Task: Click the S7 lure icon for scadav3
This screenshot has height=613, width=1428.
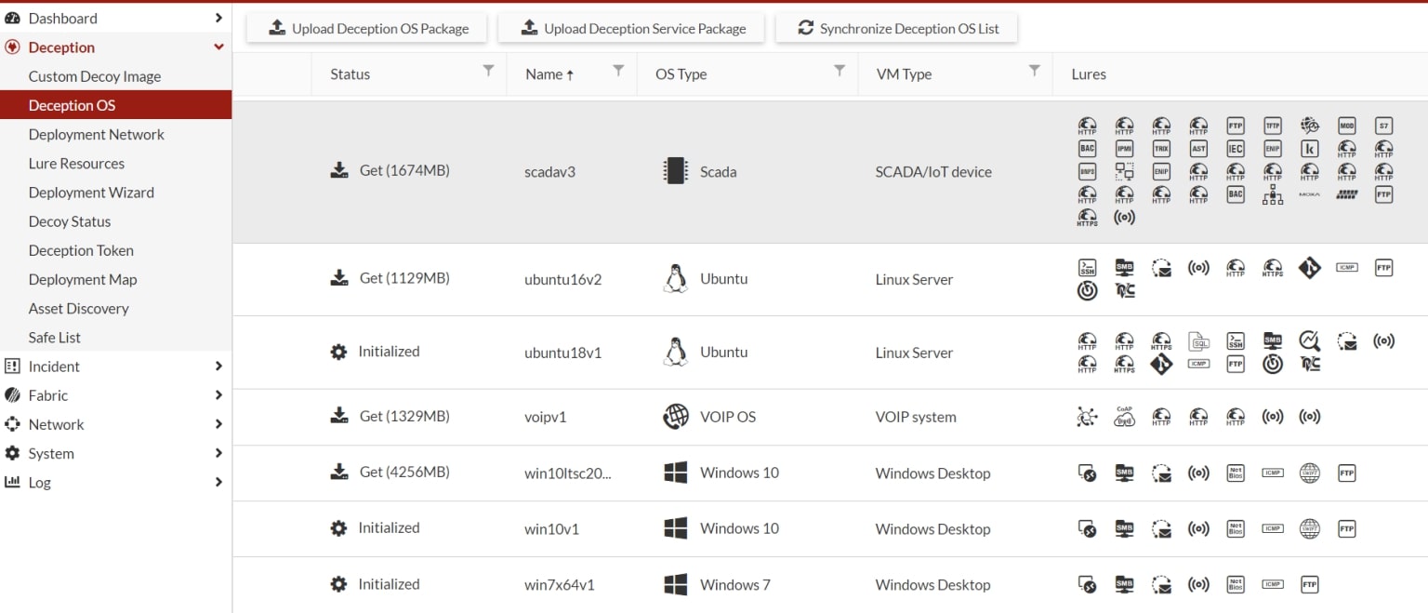Action: click(x=1383, y=126)
